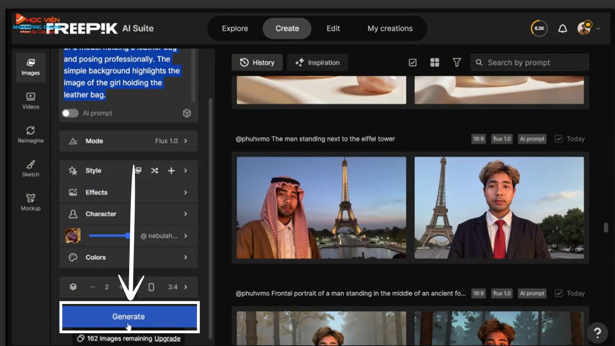The height and width of the screenshot is (346, 615).
Task: Click the 3D cube icon beside AI prompt
Action: (x=187, y=113)
